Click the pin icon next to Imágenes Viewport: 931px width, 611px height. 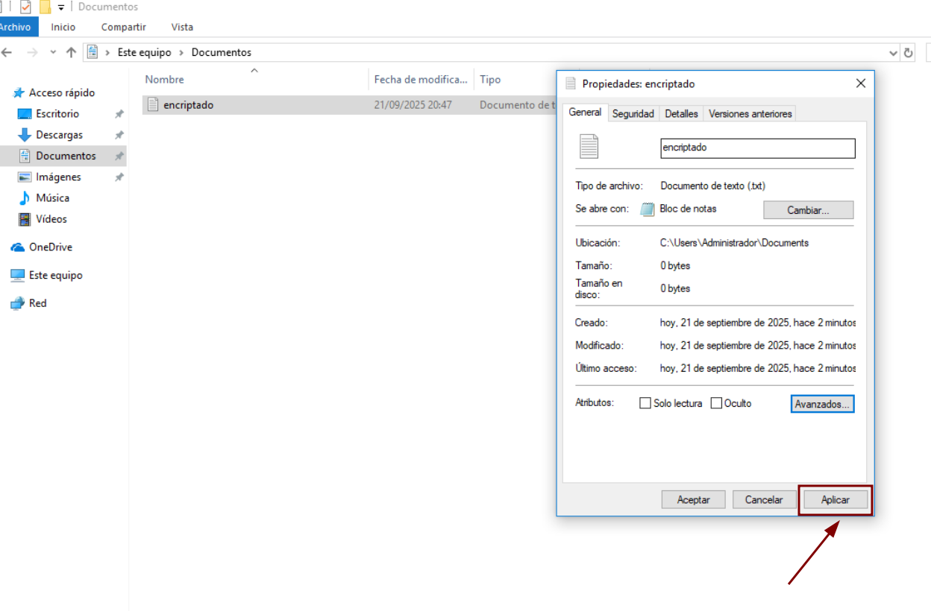119,177
